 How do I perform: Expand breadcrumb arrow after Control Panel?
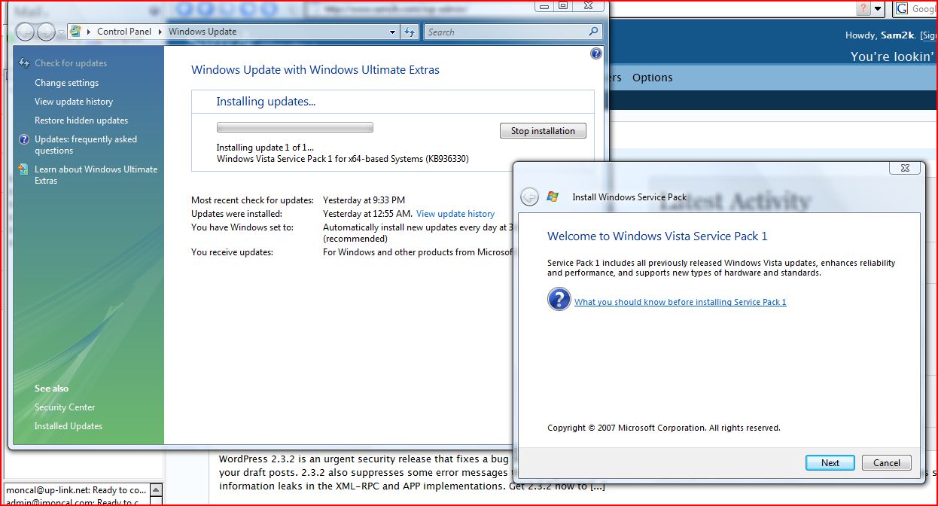(x=160, y=32)
